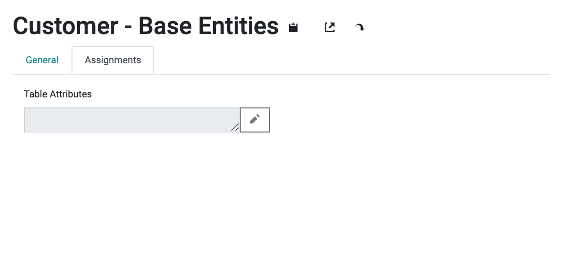This screenshot has height=255, width=565.
Task: Click the word Entities in the title
Action: click(238, 26)
